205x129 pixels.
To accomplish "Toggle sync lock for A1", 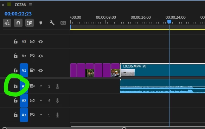I will point(32,86).
